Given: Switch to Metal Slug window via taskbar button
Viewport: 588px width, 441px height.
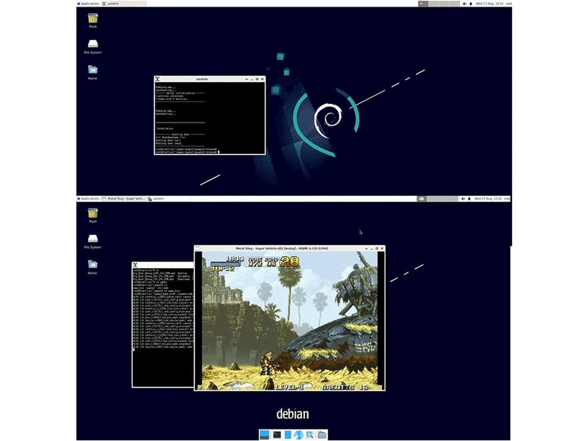Looking at the screenshot, I should tap(124, 199).
